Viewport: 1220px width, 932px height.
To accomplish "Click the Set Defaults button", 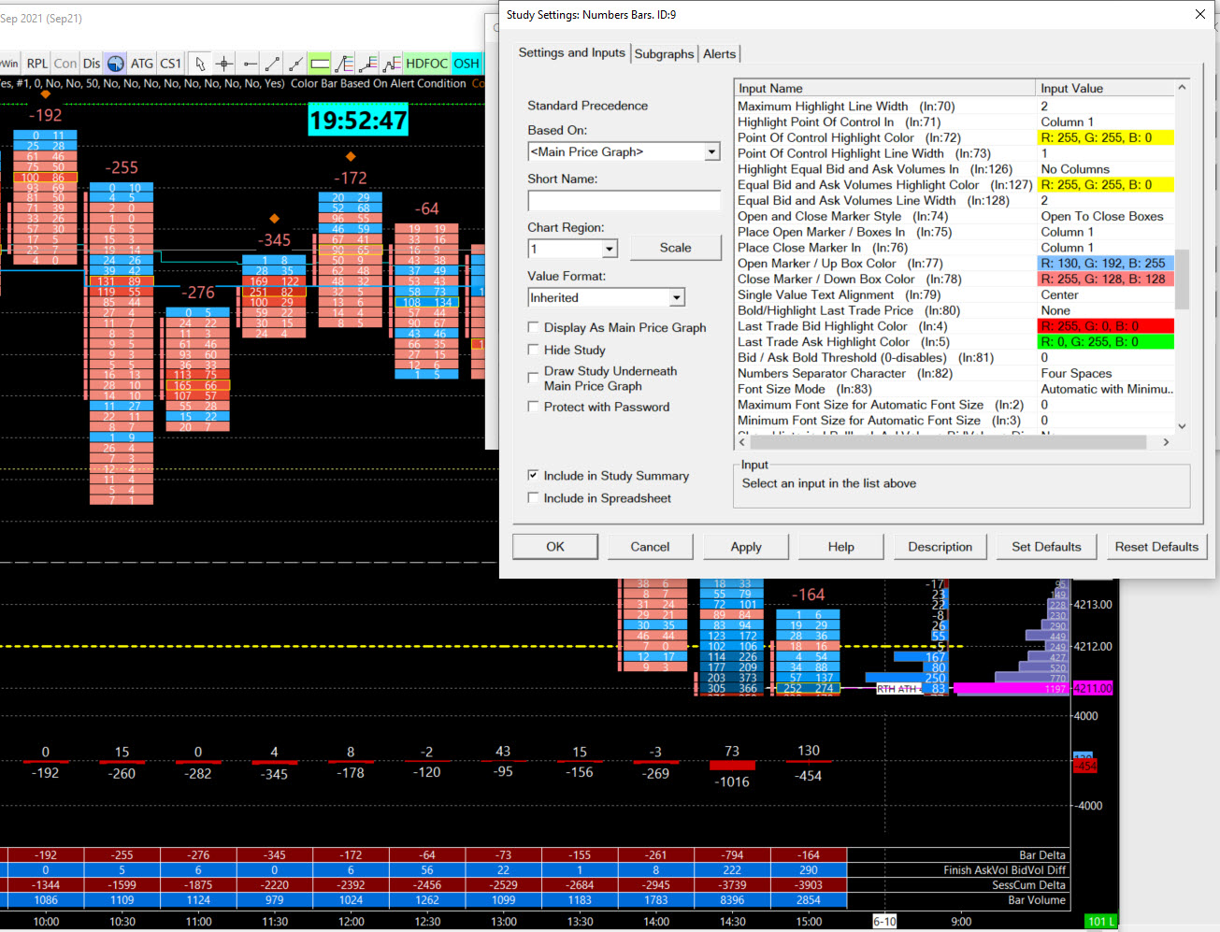I will point(1046,547).
